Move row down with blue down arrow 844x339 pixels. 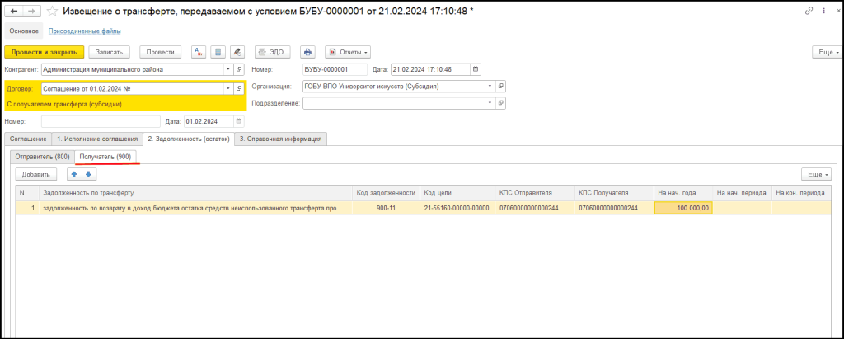[x=89, y=174]
